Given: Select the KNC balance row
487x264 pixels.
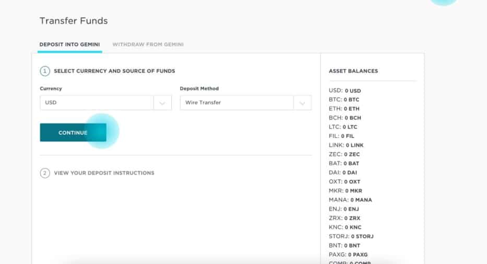Looking at the screenshot, I should (x=345, y=227).
